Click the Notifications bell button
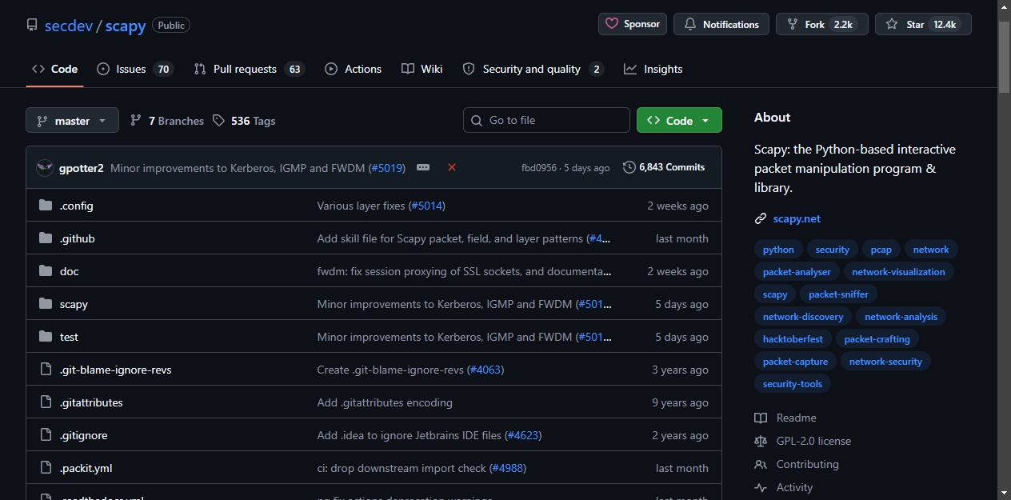 pos(721,24)
